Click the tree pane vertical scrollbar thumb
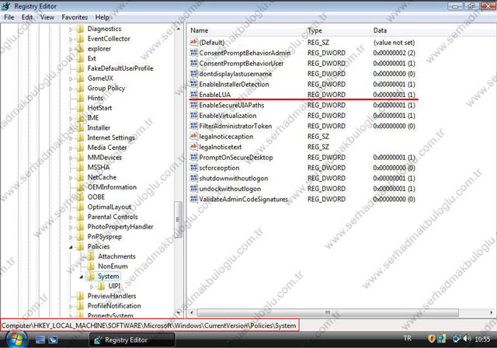Image resolution: width=497 pixels, height=348 pixels. (x=178, y=219)
